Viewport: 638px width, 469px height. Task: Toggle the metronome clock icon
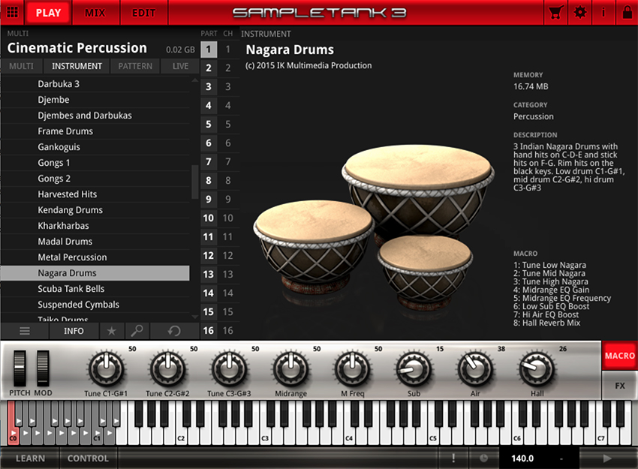[483, 458]
